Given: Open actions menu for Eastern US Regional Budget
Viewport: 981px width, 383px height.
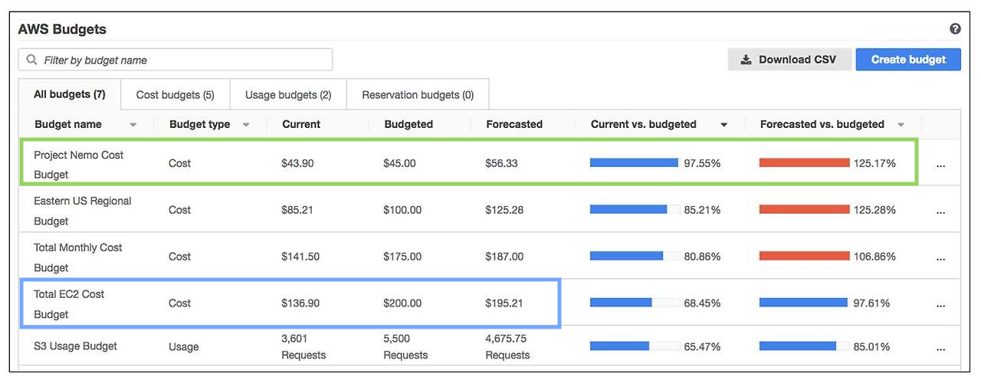Looking at the screenshot, I should tap(941, 211).
